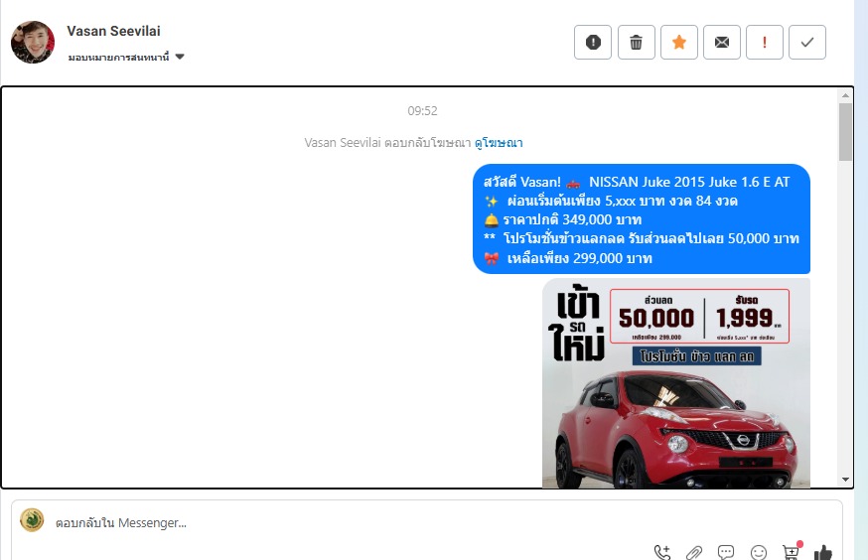Open Vasan Seevilai contact name
Viewport: 868px width, 560px height.
tap(113, 31)
